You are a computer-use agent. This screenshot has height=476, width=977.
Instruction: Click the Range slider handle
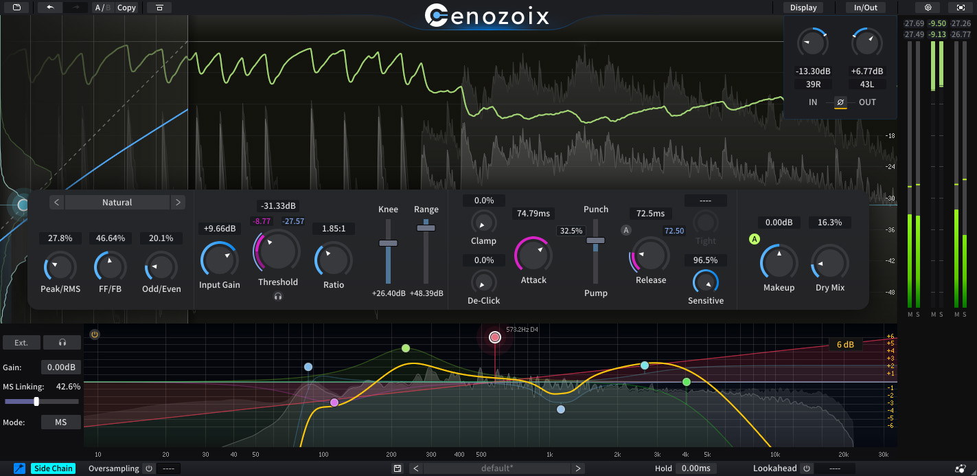tap(426, 227)
